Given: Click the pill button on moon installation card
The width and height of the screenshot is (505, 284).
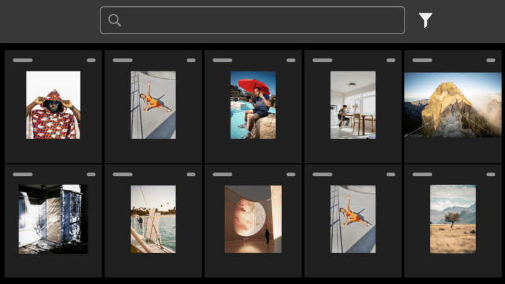Looking at the screenshot, I should coord(291,174).
